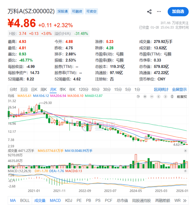Toggle the MA indicator
The height and width of the screenshot is (207, 195).
pyautogui.click(x=13, y=200)
